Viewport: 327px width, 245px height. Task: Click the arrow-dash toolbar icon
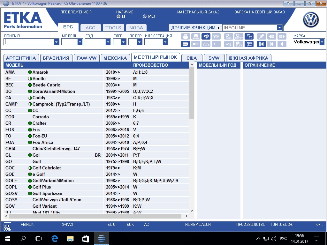tap(216, 44)
